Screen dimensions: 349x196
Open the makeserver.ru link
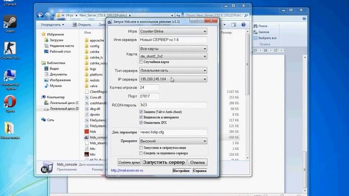[127, 170]
